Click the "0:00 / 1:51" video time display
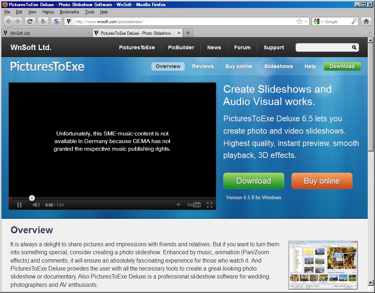Image resolution: width=375 pixels, height=293 pixels. tap(54, 205)
